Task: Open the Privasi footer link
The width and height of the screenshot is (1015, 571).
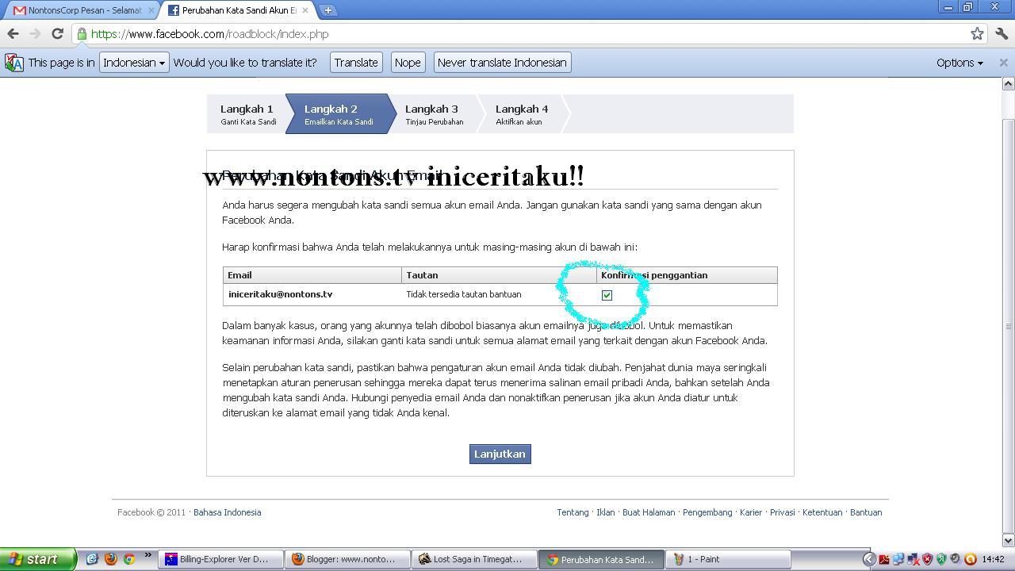Action: point(783,512)
